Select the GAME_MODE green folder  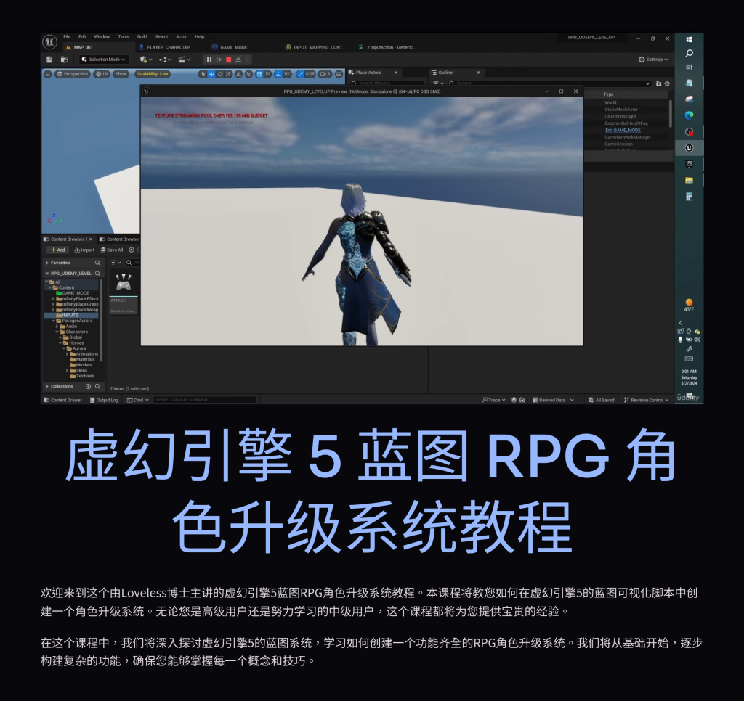73,293
